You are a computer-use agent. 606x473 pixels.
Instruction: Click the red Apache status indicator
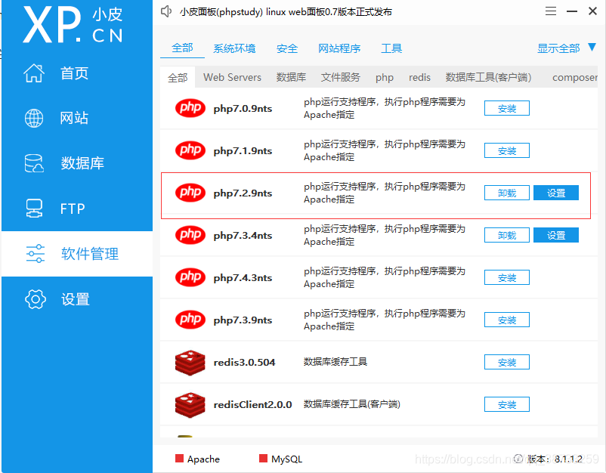[x=179, y=459]
